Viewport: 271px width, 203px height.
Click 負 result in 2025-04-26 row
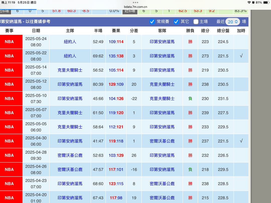pyautogui.click(x=190, y=169)
